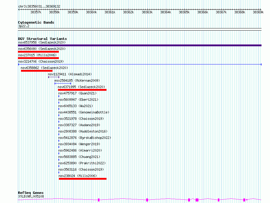
Task: Open nsv5412876 (ByrskaBishop2022) label
Action: [x=85, y=138]
